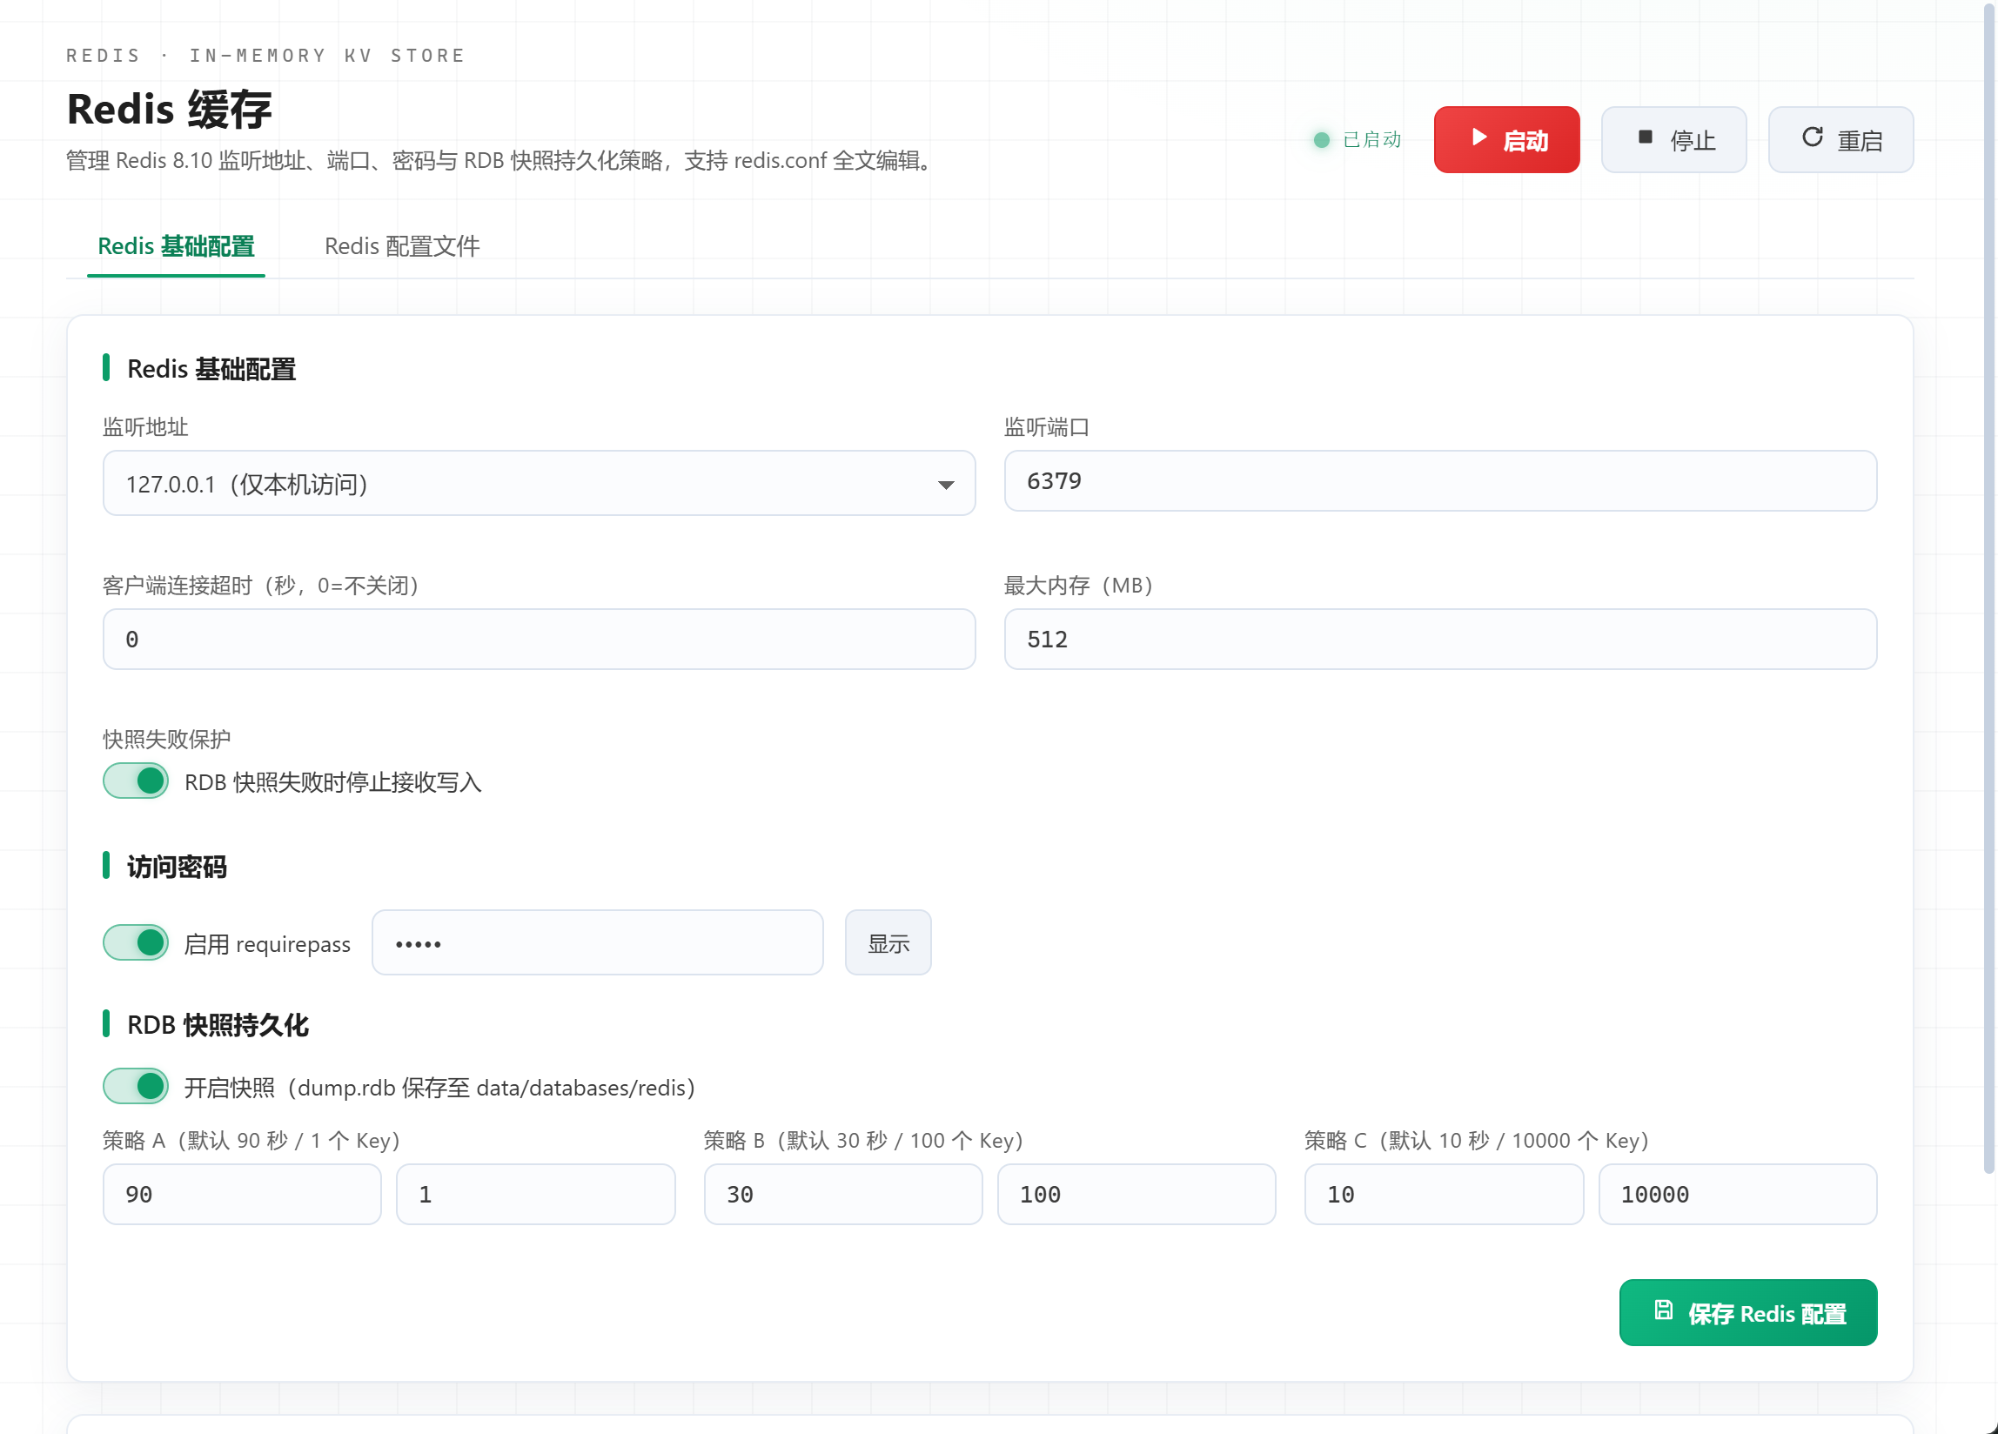Click 策略 A key count field with 1
The width and height of the screenshot is (1998, 1434).
[x=536, y=1196]
